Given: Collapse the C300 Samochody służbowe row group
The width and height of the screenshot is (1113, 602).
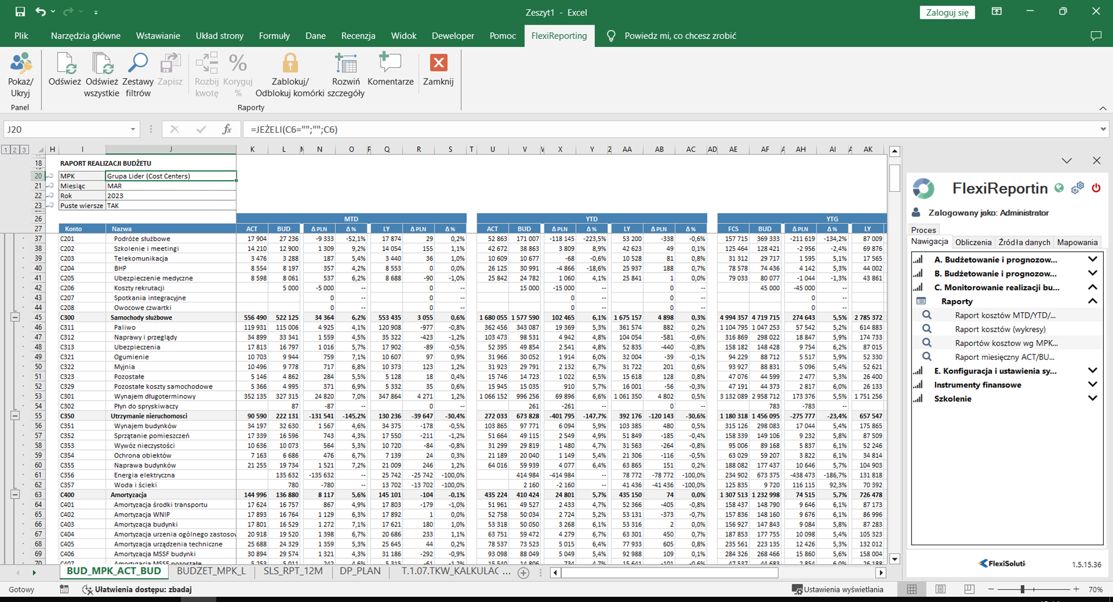Looking at the screenshot, I should pyautogui.click(x=16, y=317).
